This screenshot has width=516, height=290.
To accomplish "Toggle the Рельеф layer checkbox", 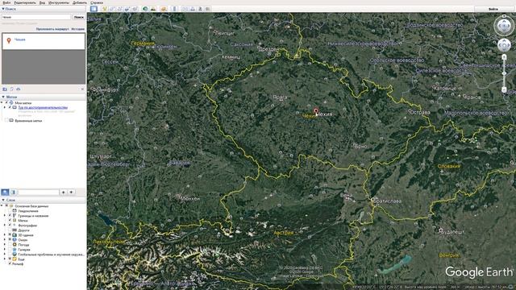I will (10, 263).
